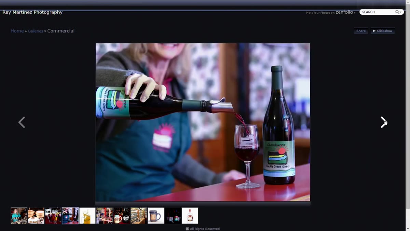Screen dimensions: 410x231
Task: Select thumbnail of red beer glasses row
Action: coord(53,216)
